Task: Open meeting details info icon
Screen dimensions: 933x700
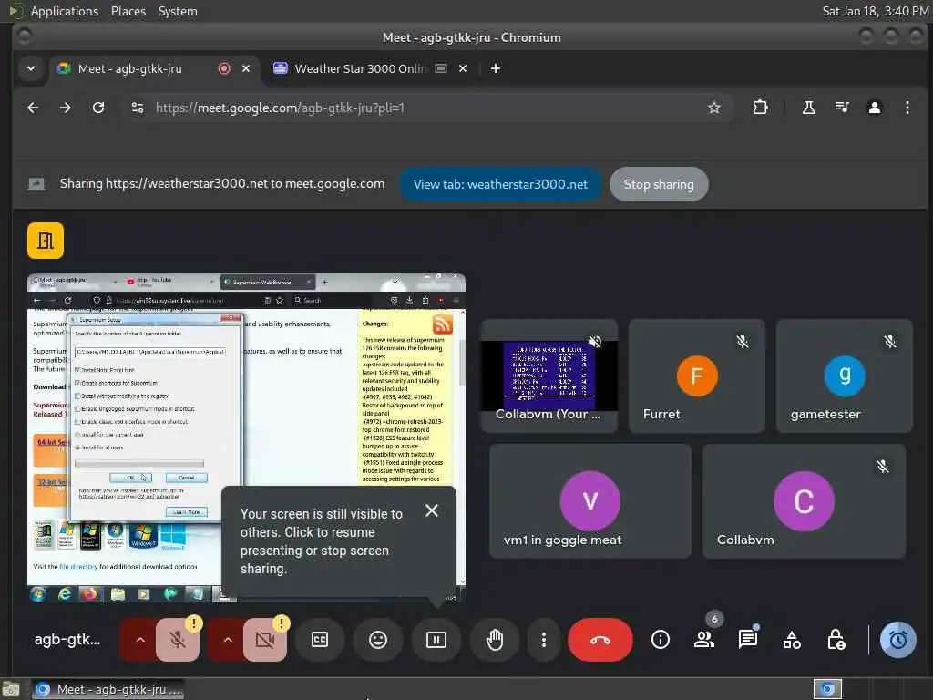Action: point(660,640)
